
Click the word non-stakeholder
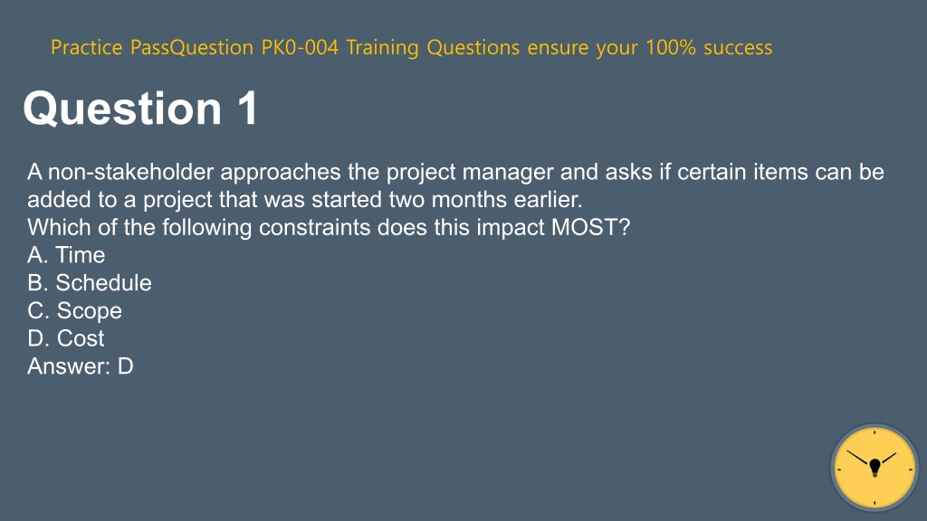point(130,172)
